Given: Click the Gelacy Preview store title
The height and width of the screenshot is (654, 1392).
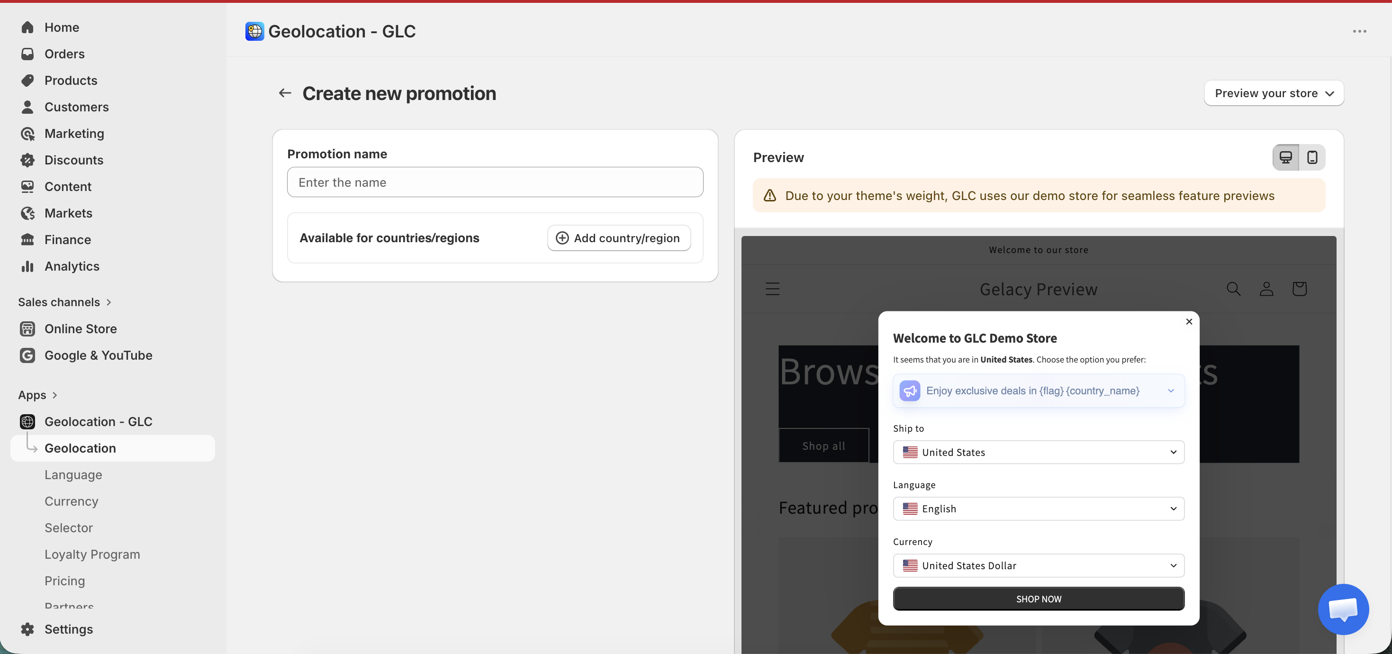Looking at the screenshot, I should [x=1039, y=289].
